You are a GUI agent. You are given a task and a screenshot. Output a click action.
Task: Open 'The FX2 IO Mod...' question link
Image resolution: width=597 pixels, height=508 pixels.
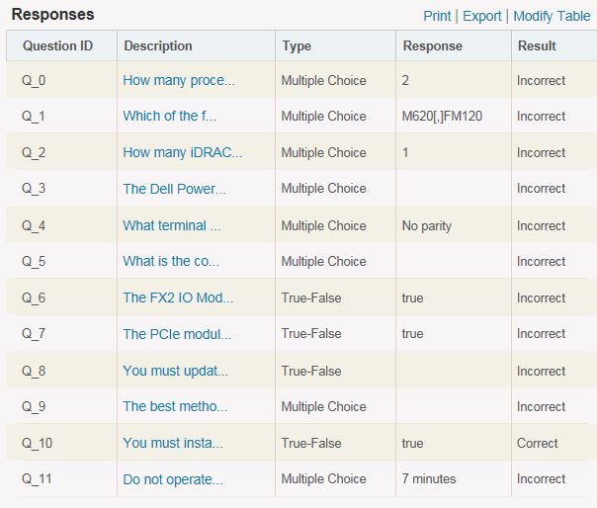click(x=175, y=297)
